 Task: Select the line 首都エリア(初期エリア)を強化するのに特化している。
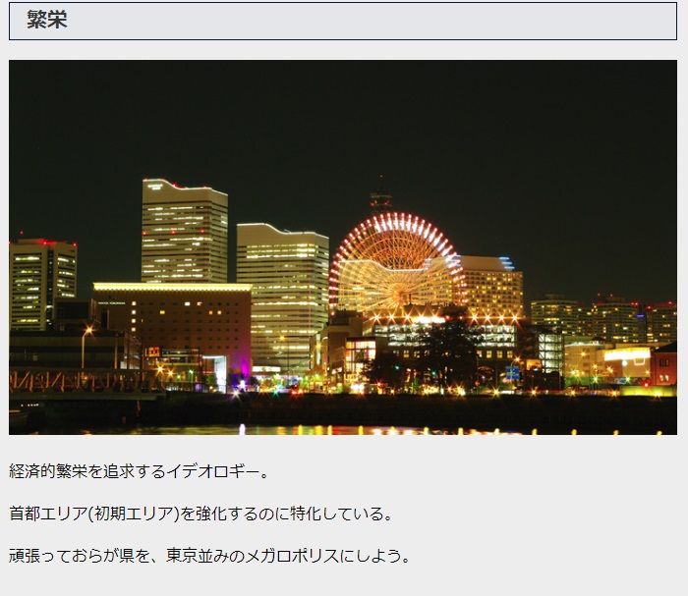[x=201, y=514]
